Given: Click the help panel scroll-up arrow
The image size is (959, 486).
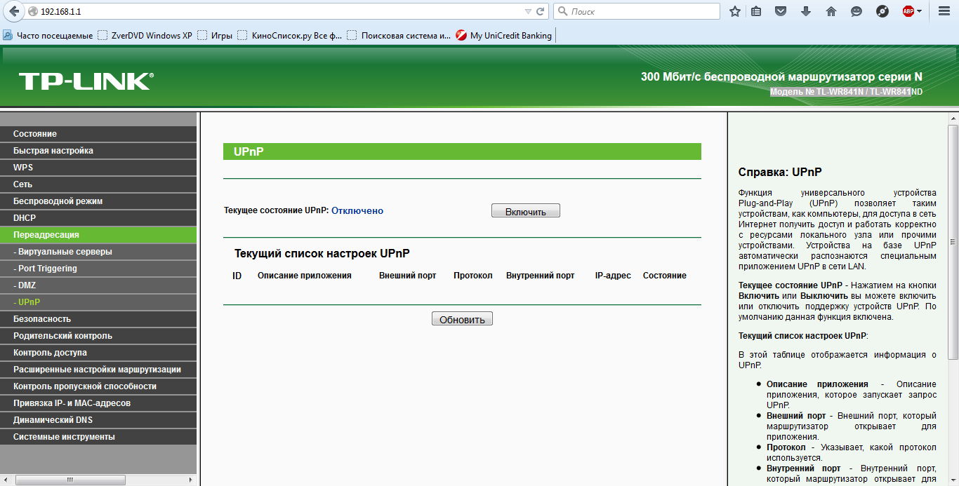Looking at the screenshot, I should pos(953,119).
